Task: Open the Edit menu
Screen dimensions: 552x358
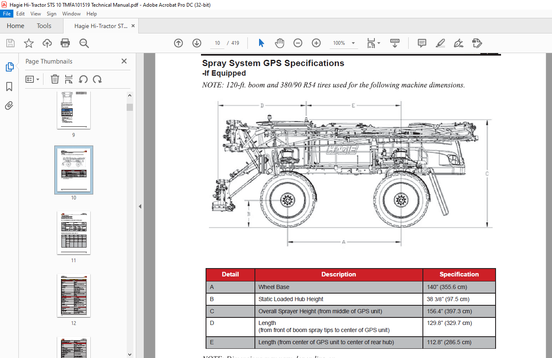Action: 20,14
